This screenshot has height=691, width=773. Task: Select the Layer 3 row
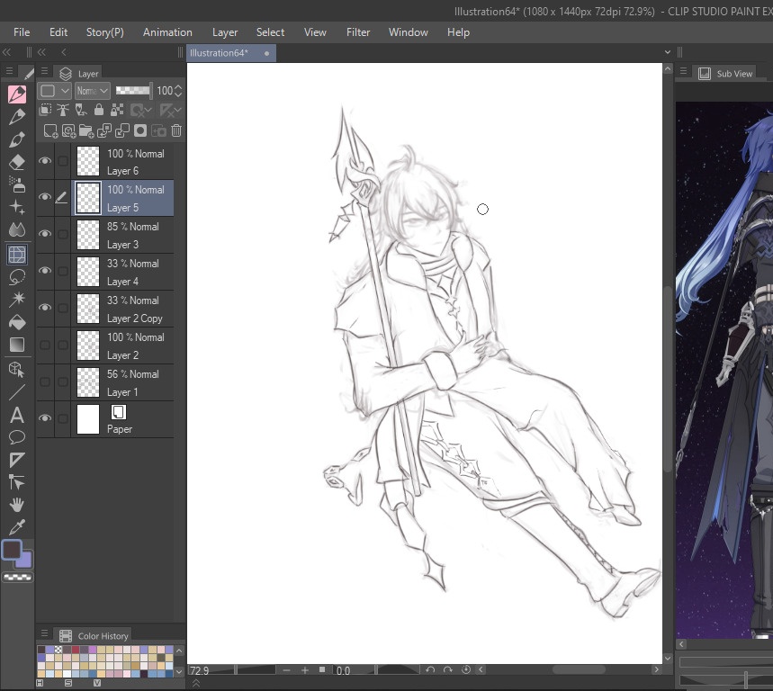point(123,235)
